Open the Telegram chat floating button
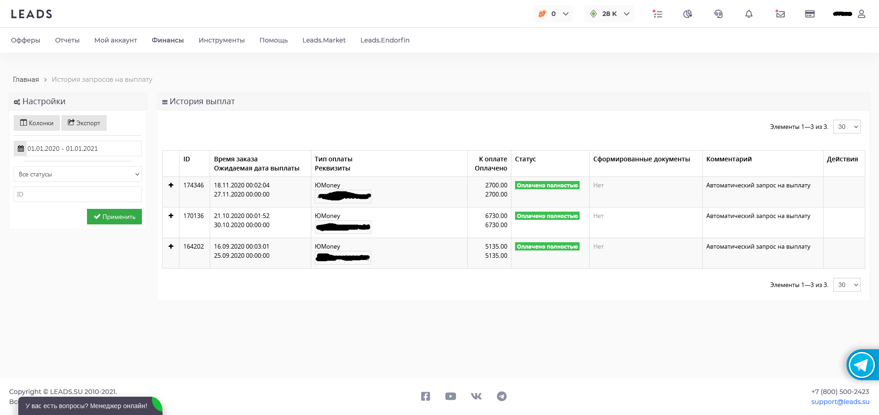 pyautogui.click(x=862, y=365)
